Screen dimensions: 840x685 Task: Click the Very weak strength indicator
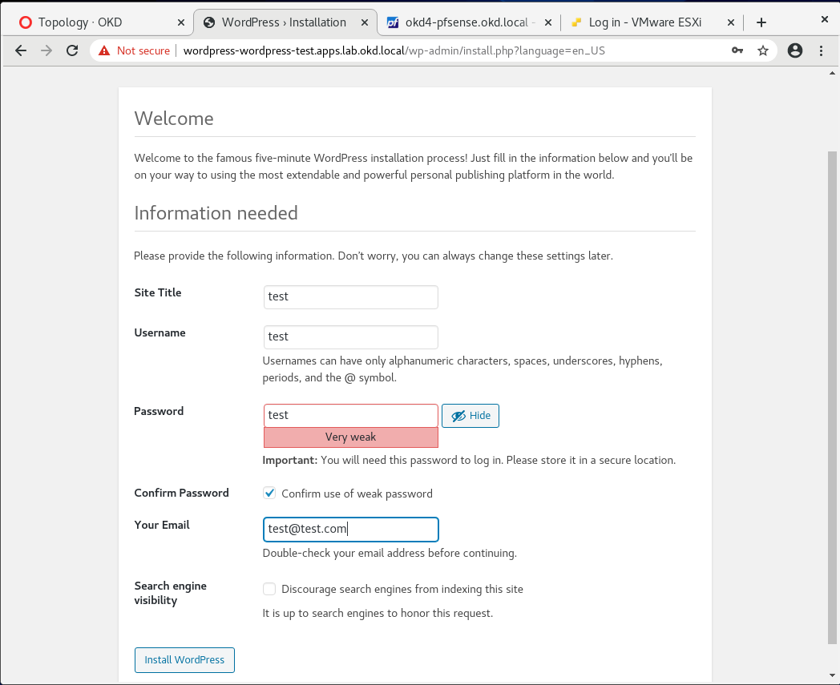tap(351, 437)
